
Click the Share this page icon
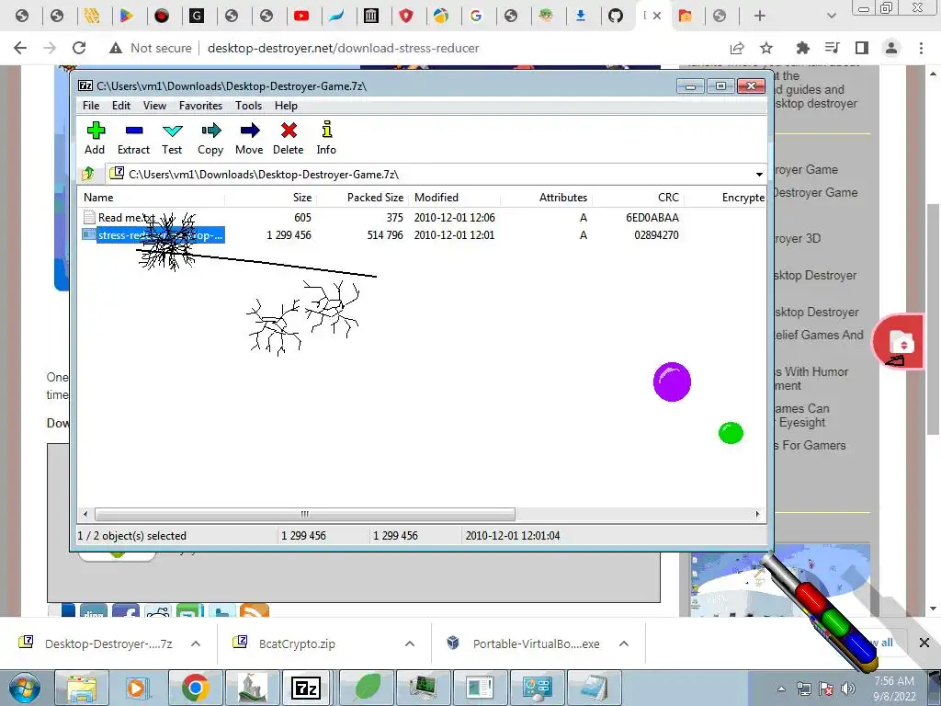pyautogui.click(x=736, y=48)
